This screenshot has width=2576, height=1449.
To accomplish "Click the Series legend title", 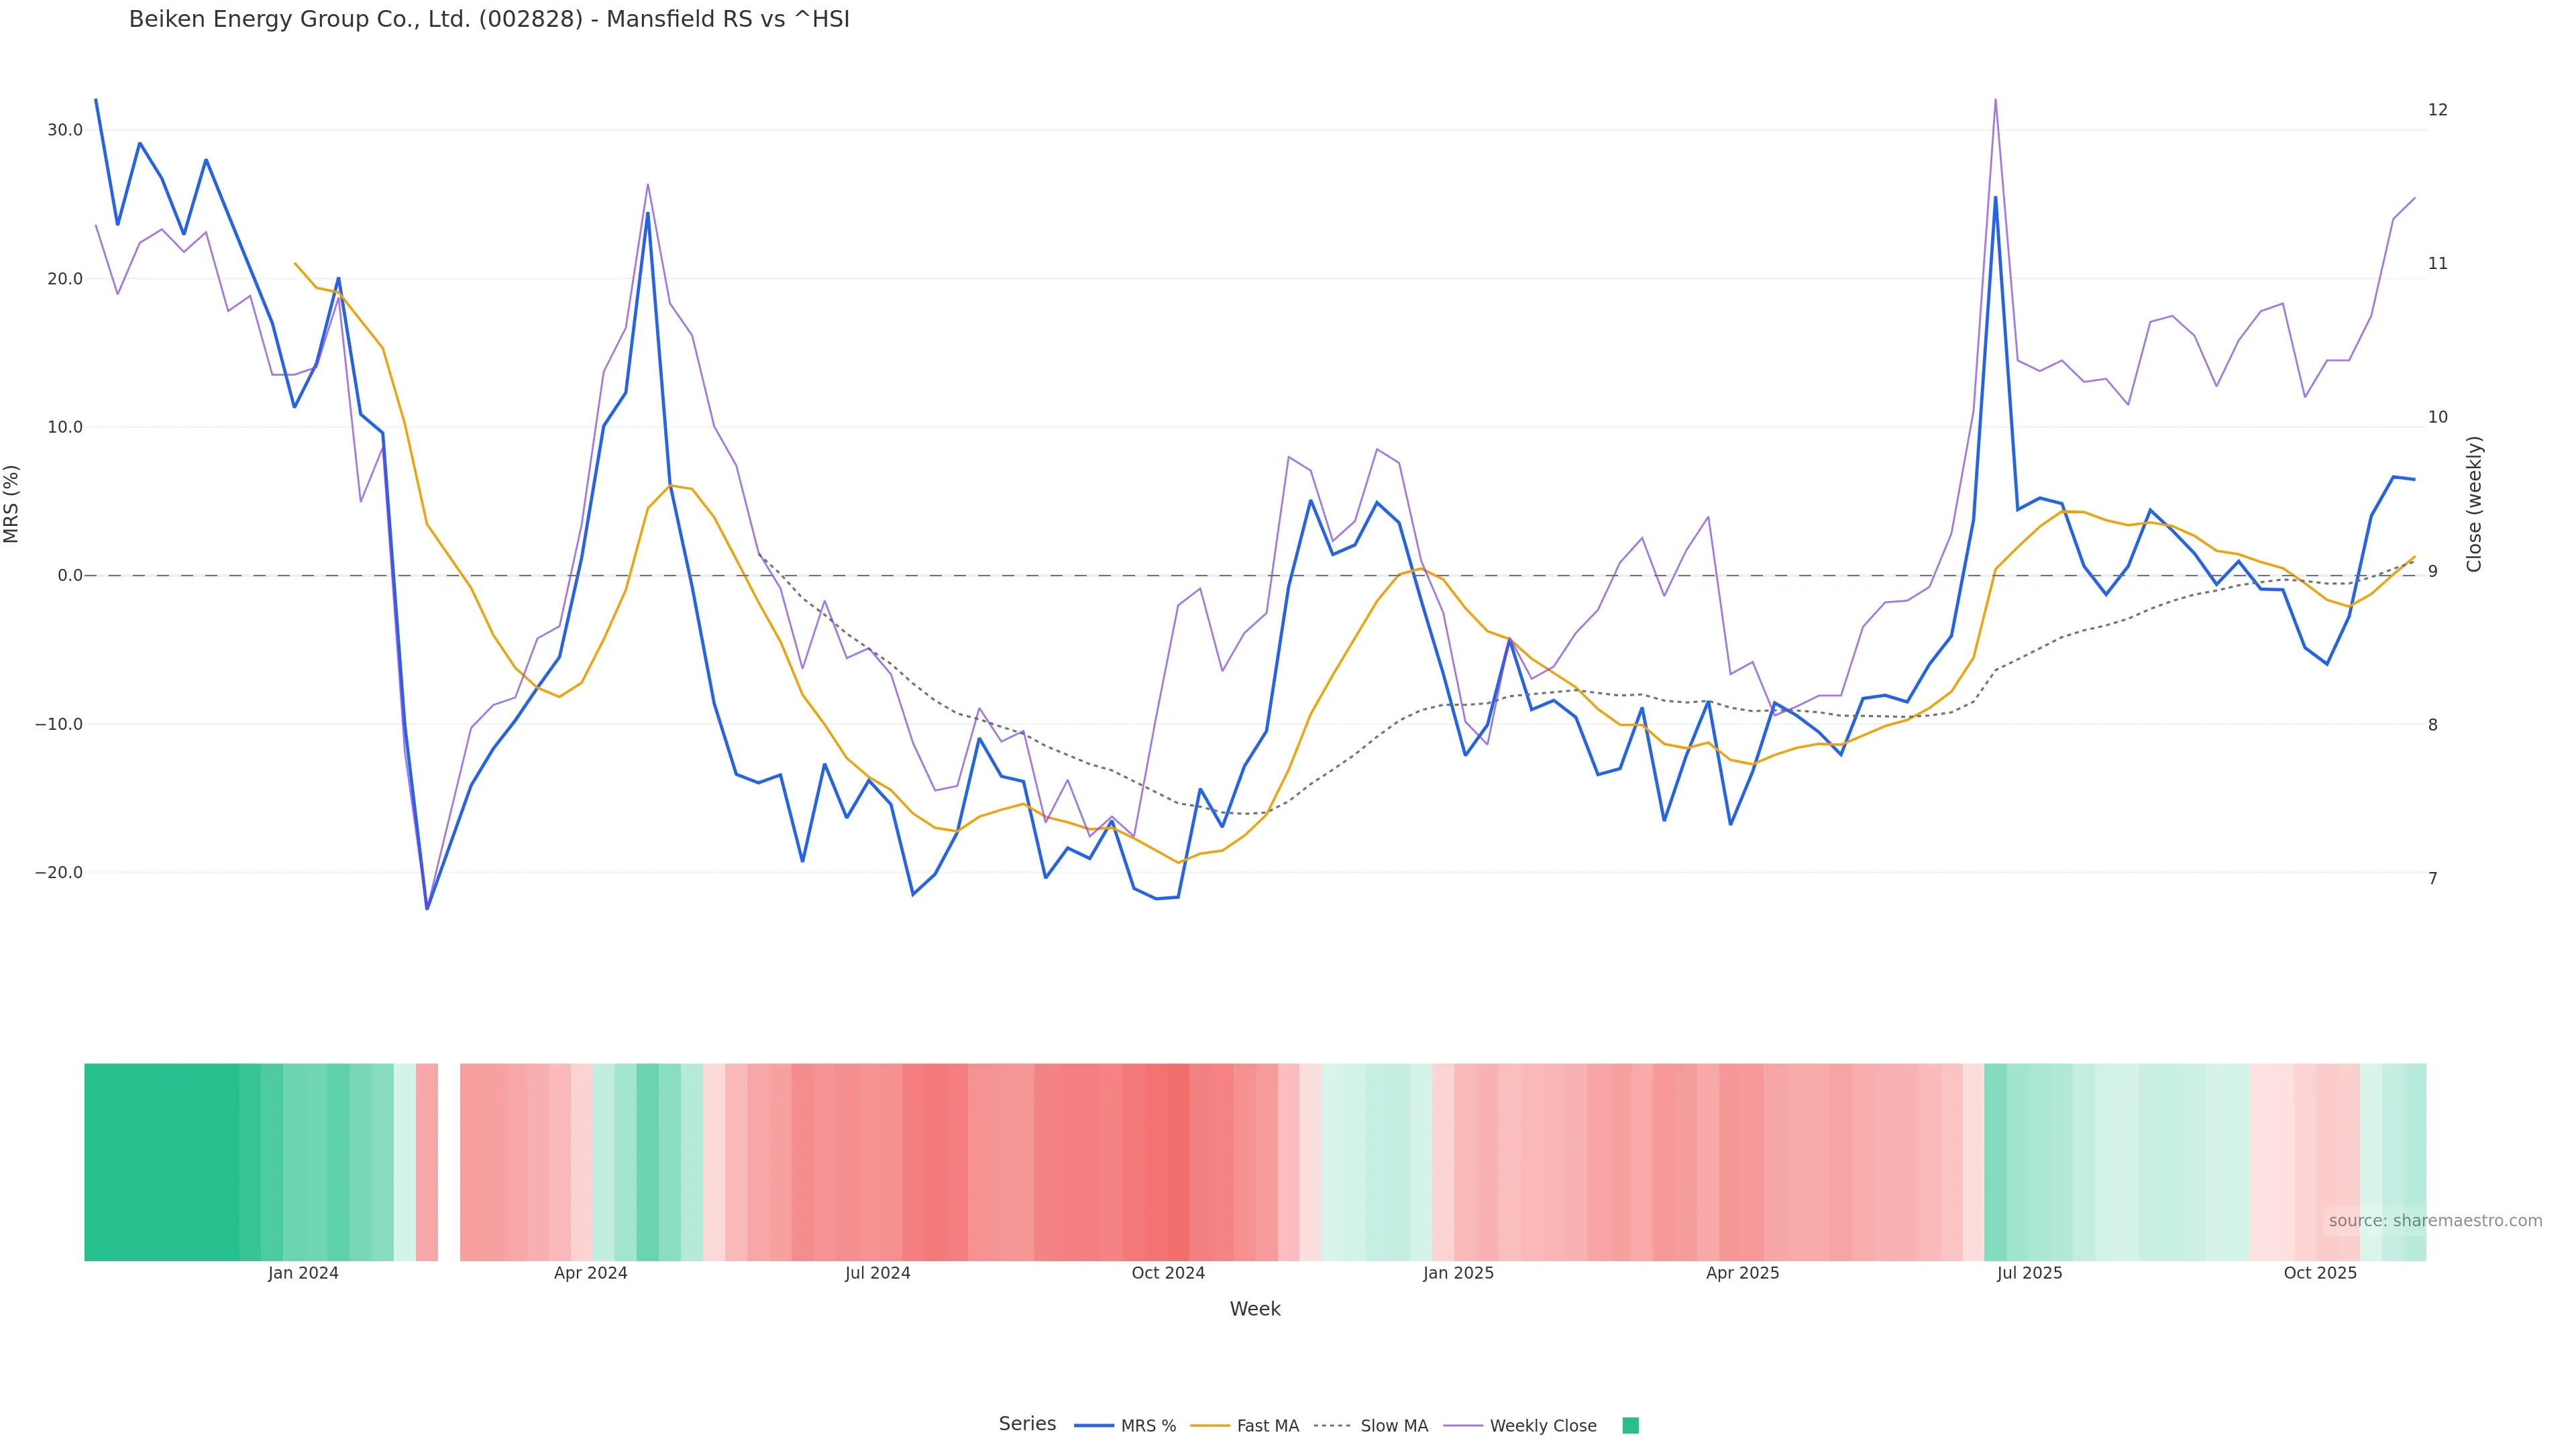I will pyautogui.click(x=1027, y=1424).
